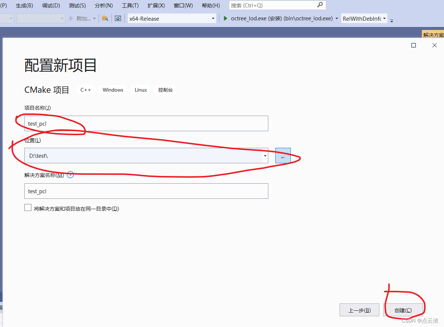Image resolution: width=444 pixels, height=327 pixels.
Task: Browse location using the ... button
Action: [x=283, y=156]
